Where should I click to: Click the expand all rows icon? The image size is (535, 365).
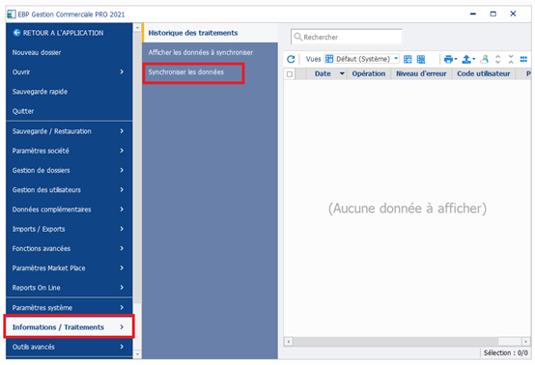[x=497, y=59]
